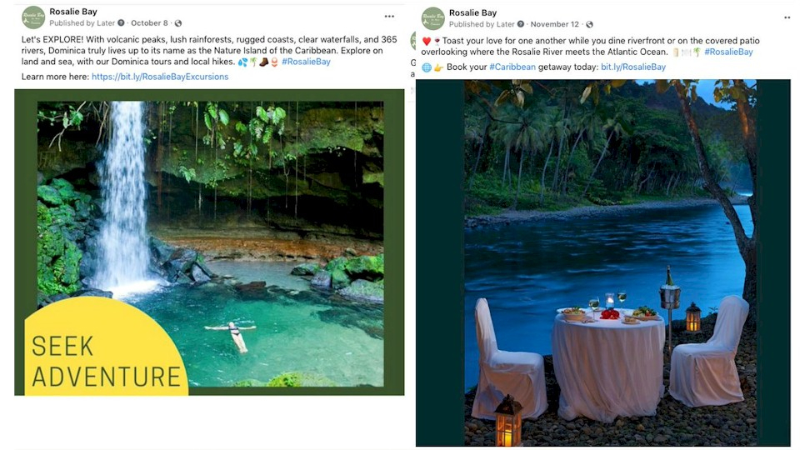Click info icon after 'Published by Later' October post
This screenshot has width=805, height=450.
tap(121, 23)
